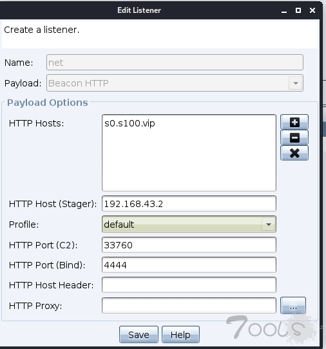
Task: Click the Edit Listener title bar
Action: pos(139,10)
